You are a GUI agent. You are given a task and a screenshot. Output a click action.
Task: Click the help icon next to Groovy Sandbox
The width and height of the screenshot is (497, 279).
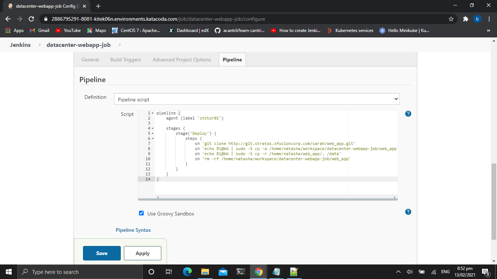coord(408,212)
